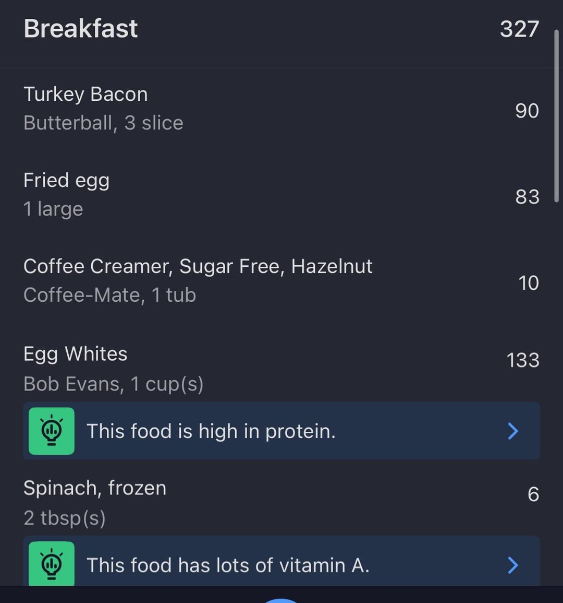Image resolution: width=563 pixels, height=603 pixels.
Task: Tap the blue circular button at bottom
Action: pyautogui.click(x=281, y=601)
